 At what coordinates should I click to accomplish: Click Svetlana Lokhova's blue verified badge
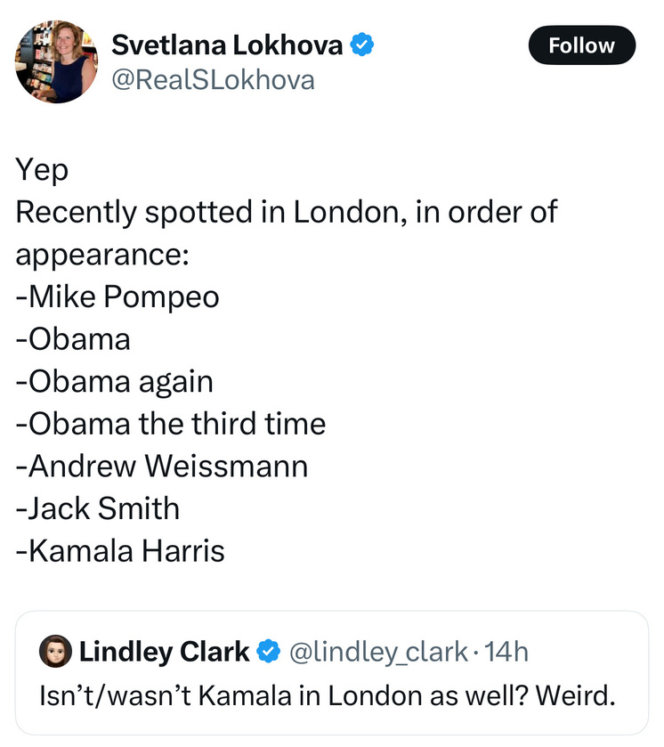pyautogui.click(x=360, y=45)
